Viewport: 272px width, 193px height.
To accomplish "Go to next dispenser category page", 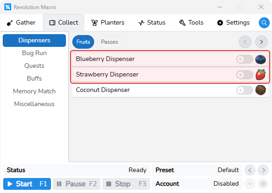I will pyautogui.click(x=262, y=42).
